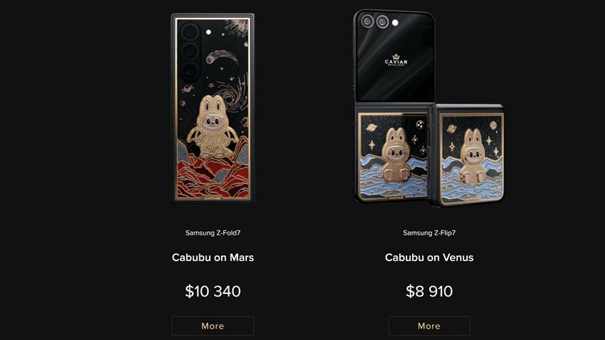The image size is (605, 340).
Task: Click the white flash dot on Fold7
Action: pyautogui.click(x=208, y=32)
